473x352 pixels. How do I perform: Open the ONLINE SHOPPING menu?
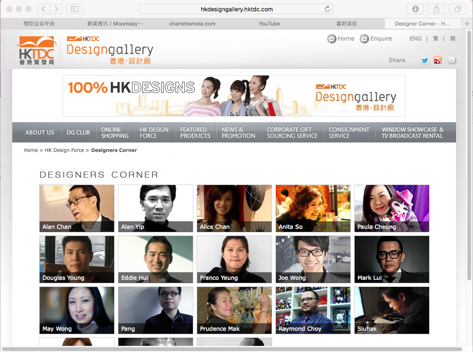point(115,132)
